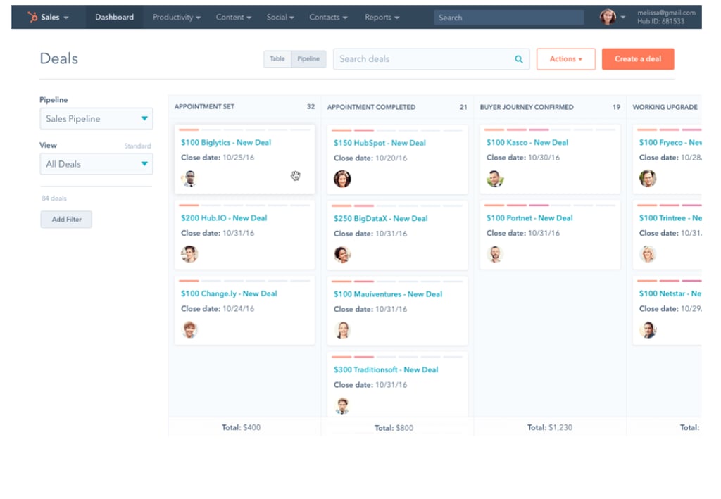Open the Sales Pipeline dropdown
The height and width of the screenshot is (499, 721).
(96, 118)
